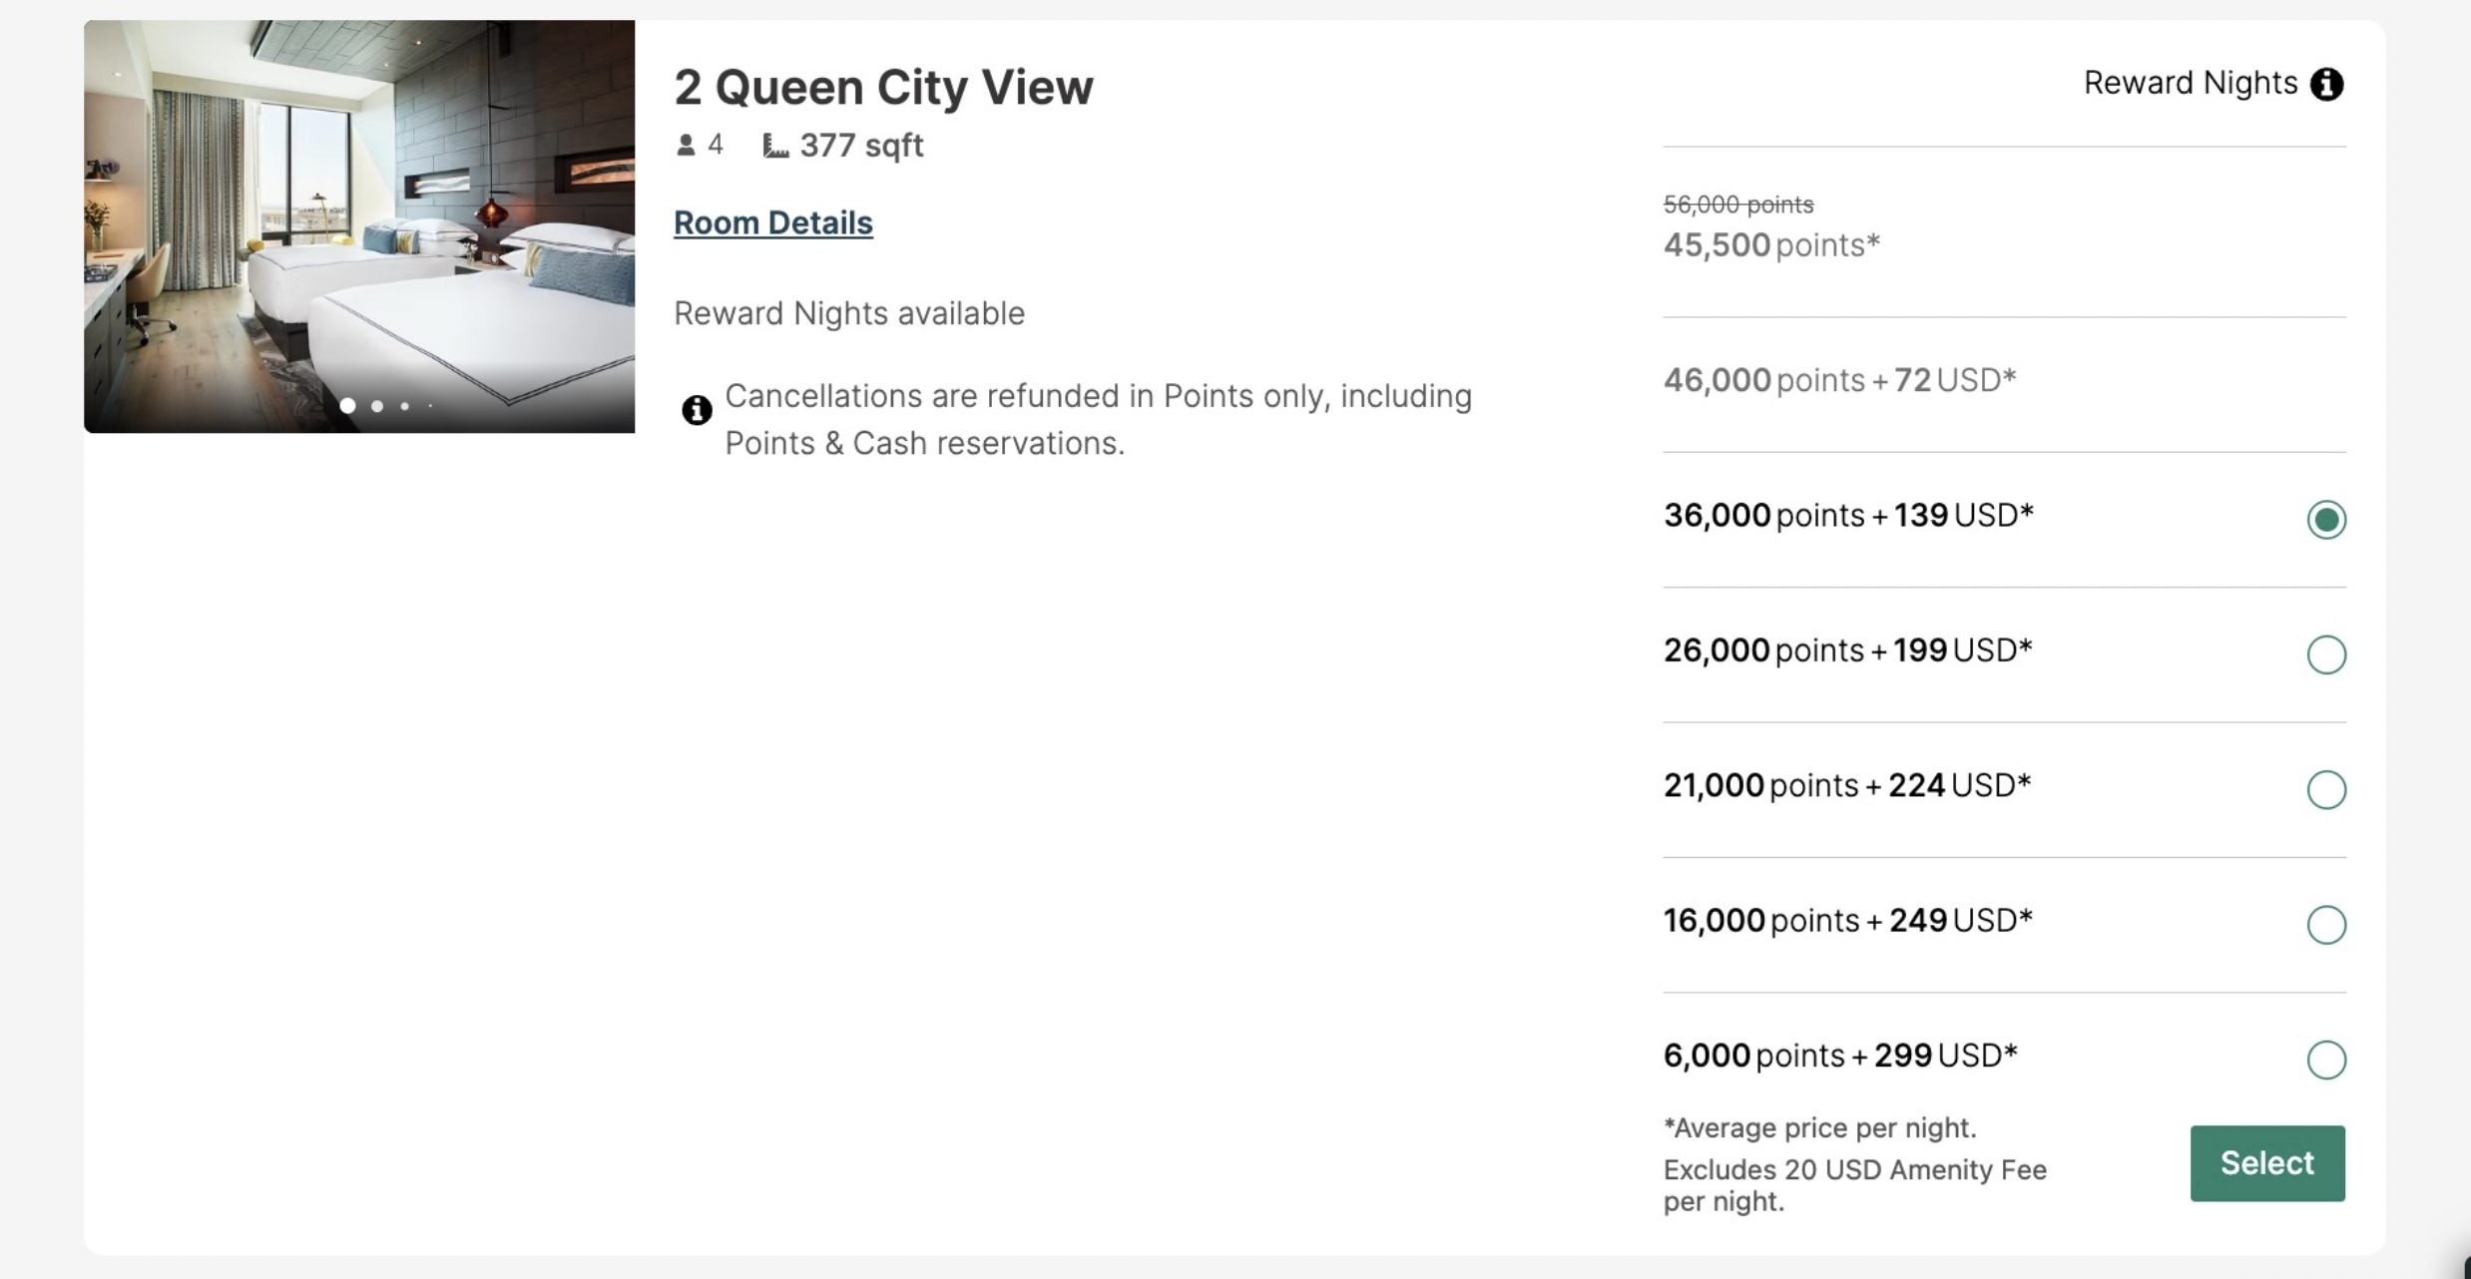Click the 45,500 points reward rate
Image resolution: width=2471 pixels, height=1279 pixels.
coord(1771,245)
